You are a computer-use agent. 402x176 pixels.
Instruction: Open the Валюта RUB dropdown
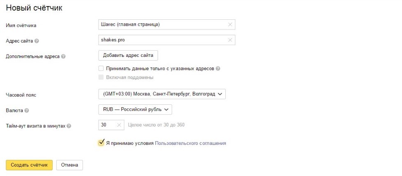click(x=135, y=109)
